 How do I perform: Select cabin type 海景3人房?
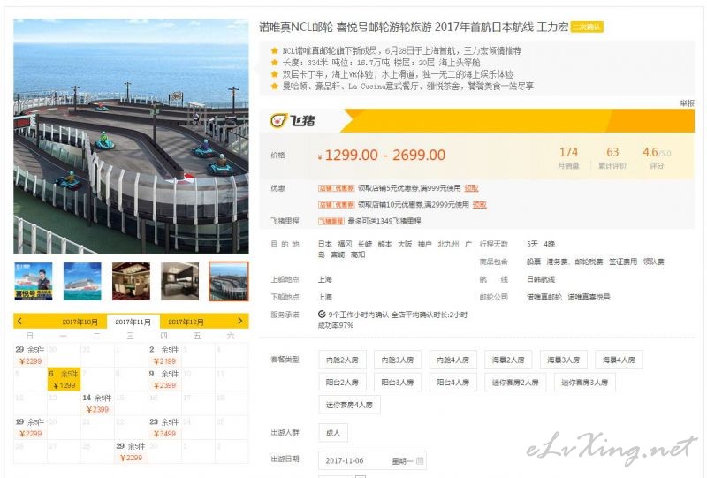(x=564, y=360)
